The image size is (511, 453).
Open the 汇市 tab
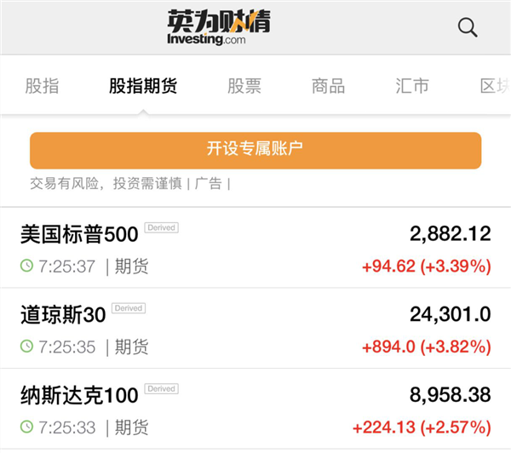(412, 86)
